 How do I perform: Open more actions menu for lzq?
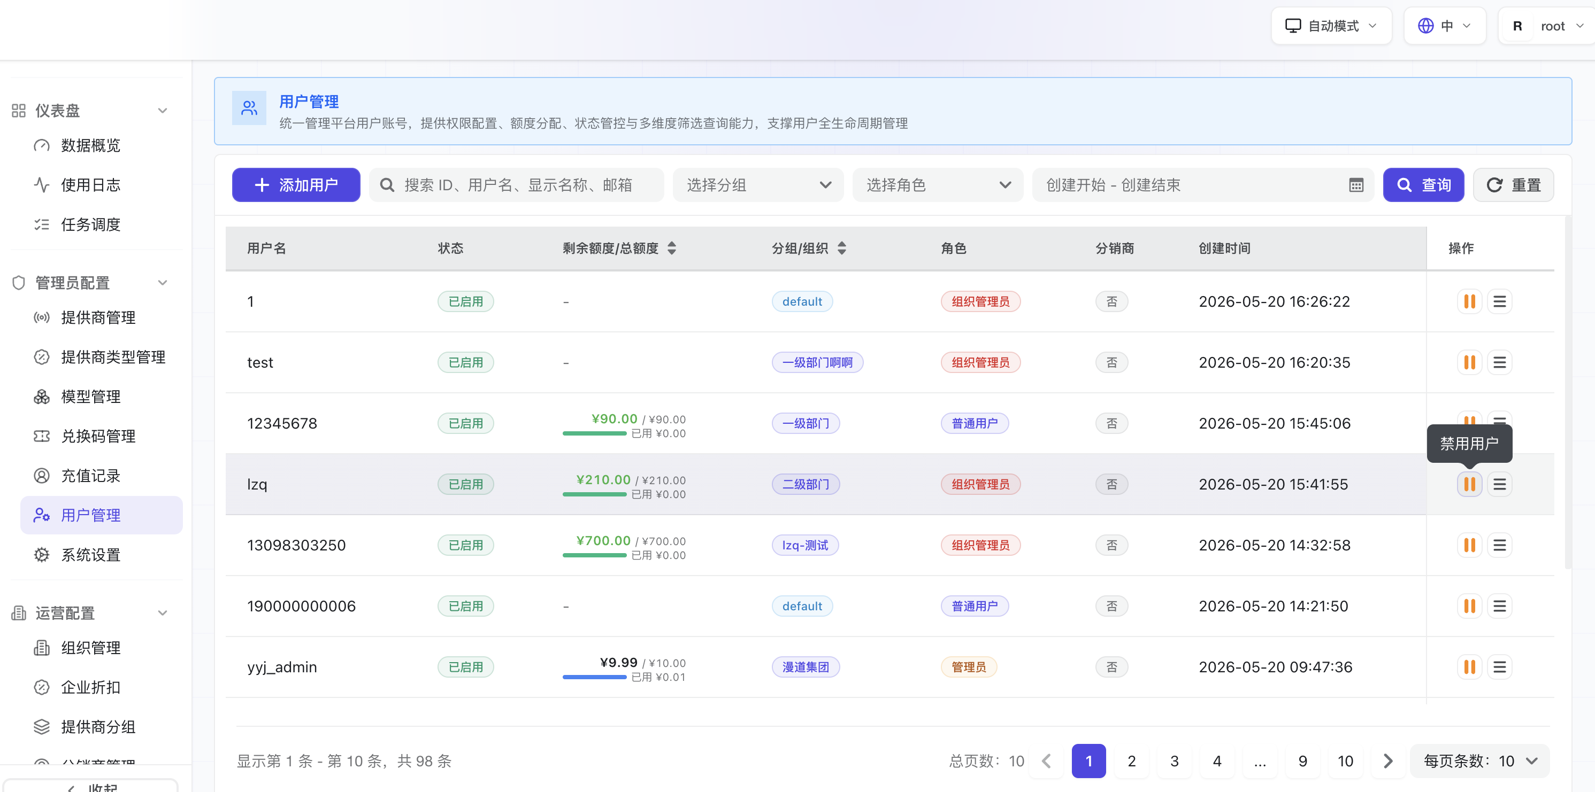[x=1500, y=485]
